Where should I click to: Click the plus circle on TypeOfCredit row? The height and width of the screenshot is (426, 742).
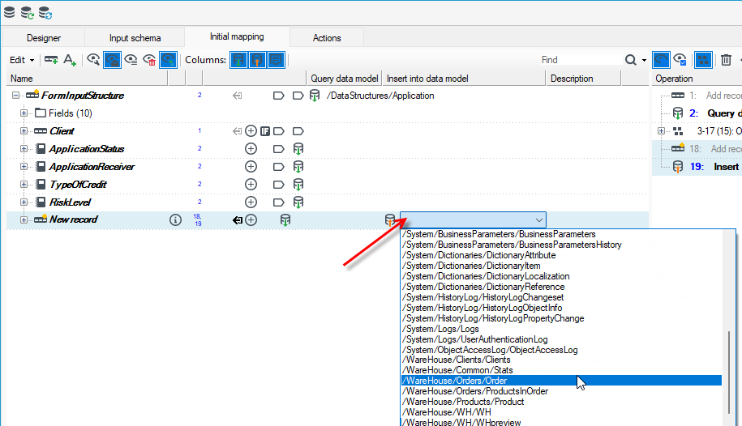[x=251, y=185]
